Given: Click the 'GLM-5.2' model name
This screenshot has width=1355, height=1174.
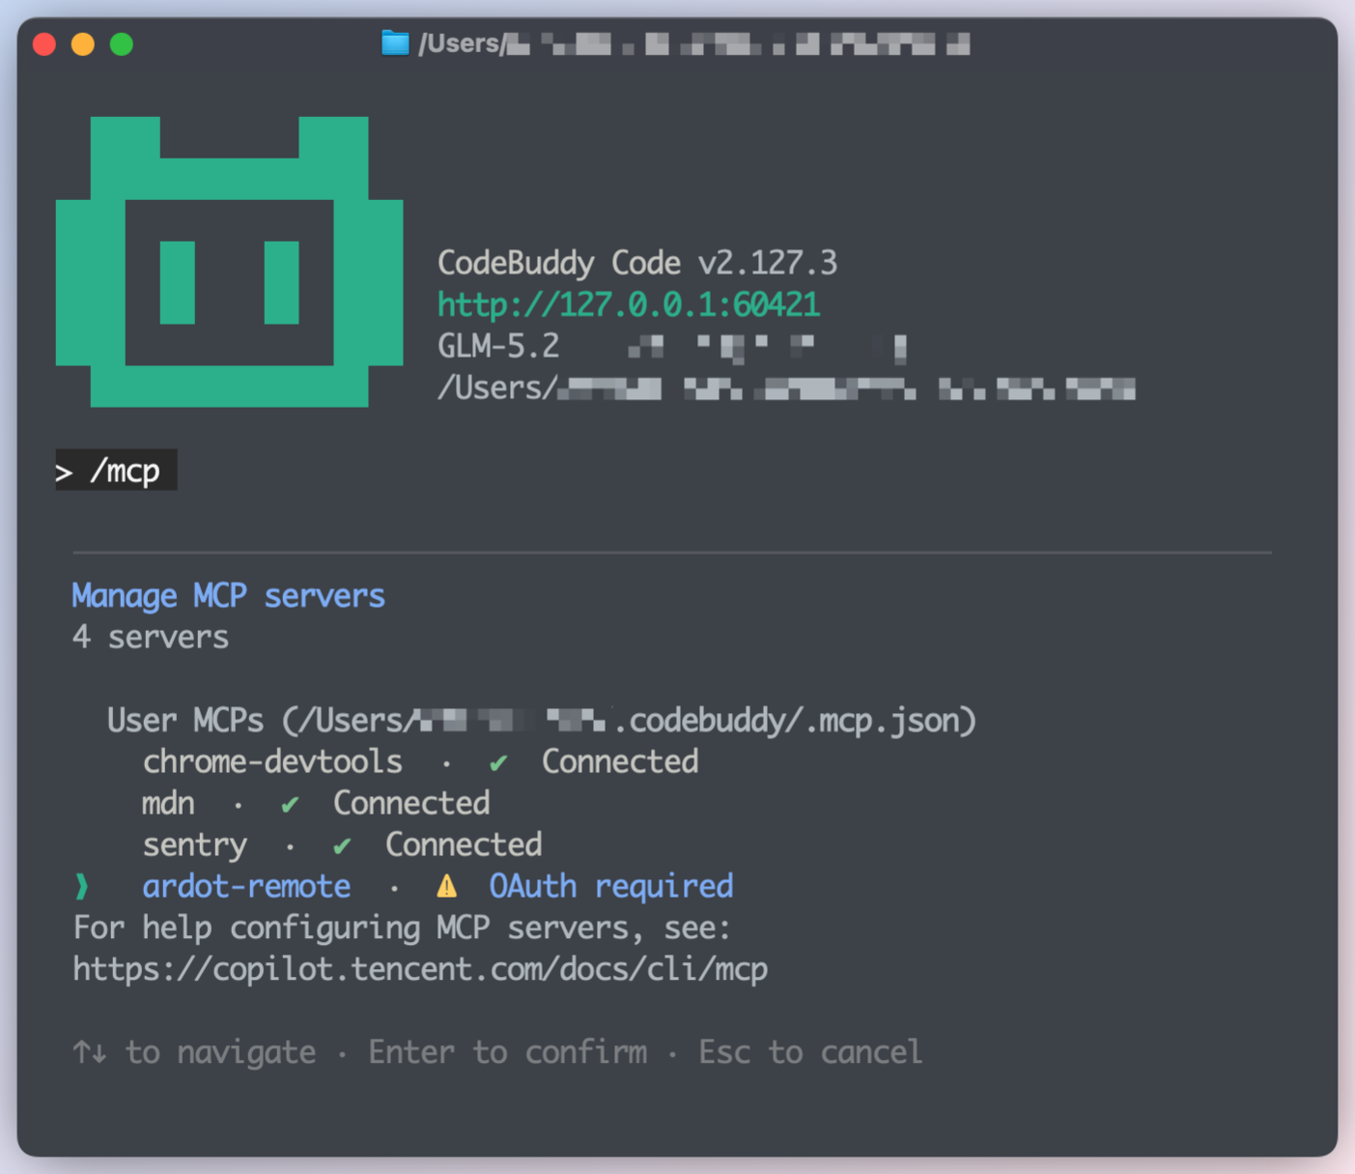Looking at the screenshot, I should click(x=498, y=346).
